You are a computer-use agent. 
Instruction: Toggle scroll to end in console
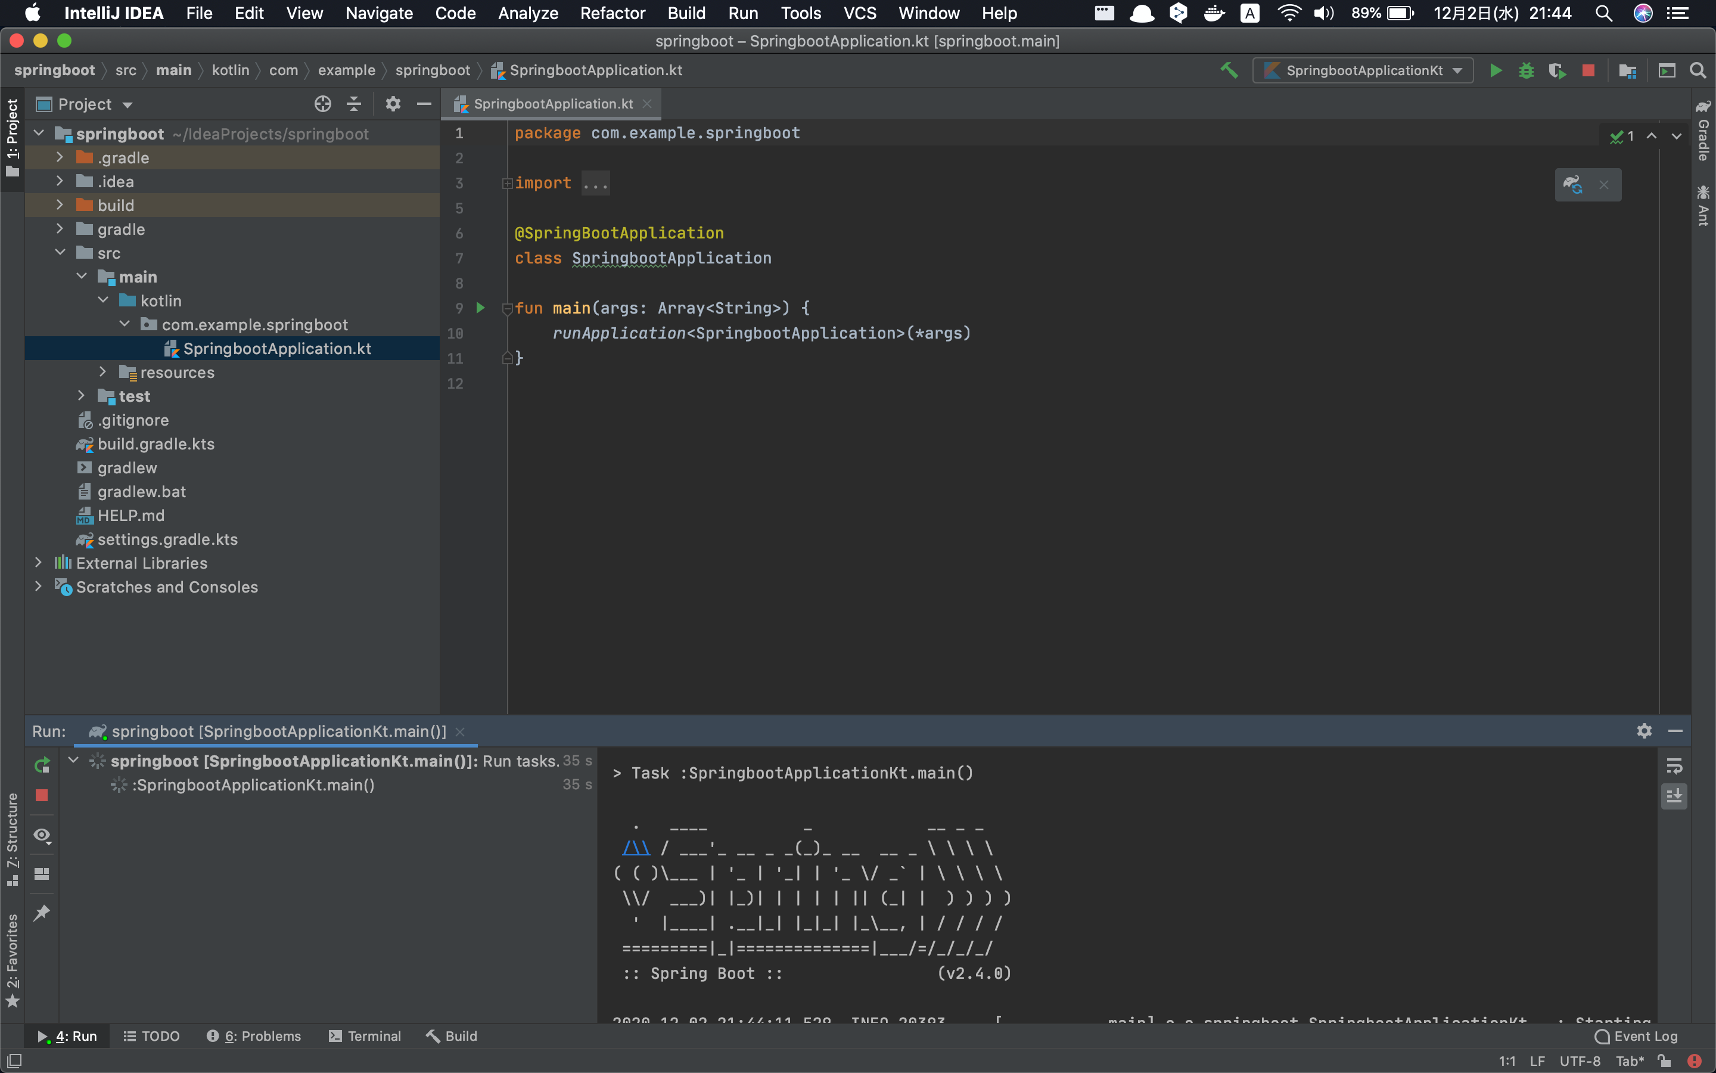click(1674, 796)
